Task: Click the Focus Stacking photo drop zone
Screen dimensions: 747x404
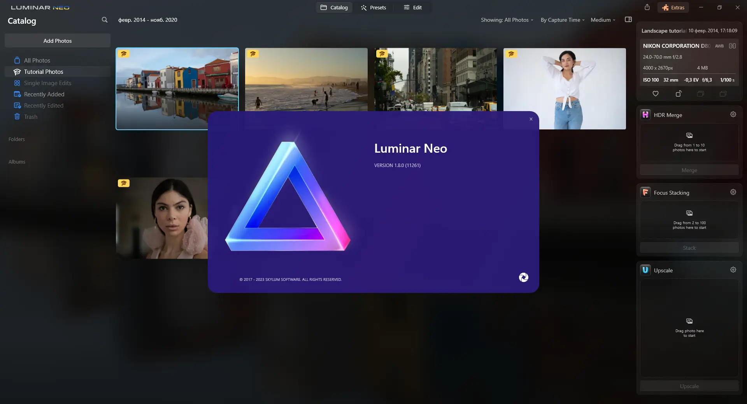Action: click(689, 220)
